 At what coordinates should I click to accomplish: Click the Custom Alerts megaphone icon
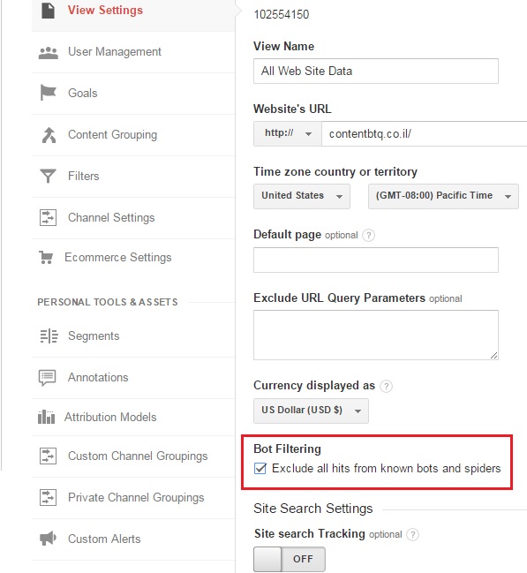tap(48, 539)
